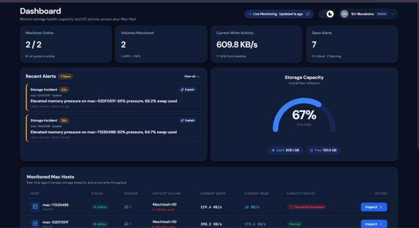Click the 5 Critical · 2 Warning summary
The width and height of the screenshot is (419, 228).
coord(326,56)
